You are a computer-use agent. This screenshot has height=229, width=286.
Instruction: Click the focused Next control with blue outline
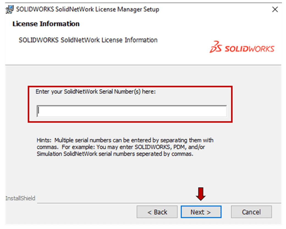click(201, 212)
